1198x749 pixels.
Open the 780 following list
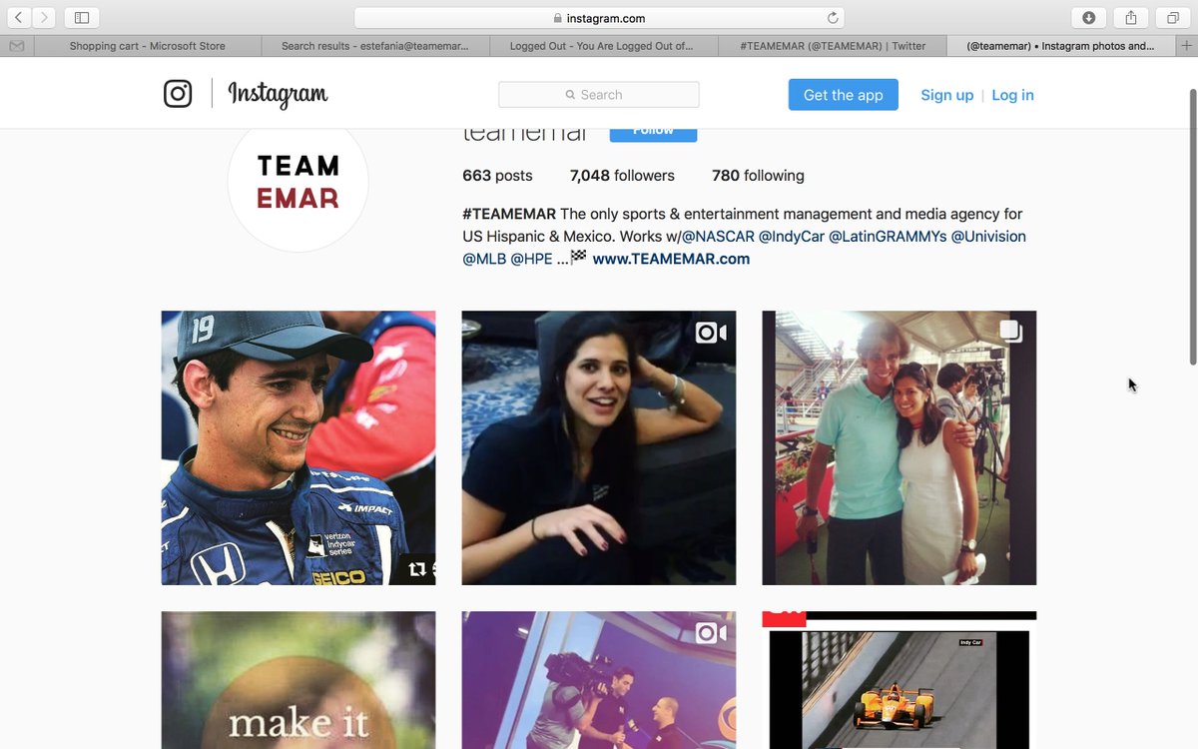(x=758, y=176)
